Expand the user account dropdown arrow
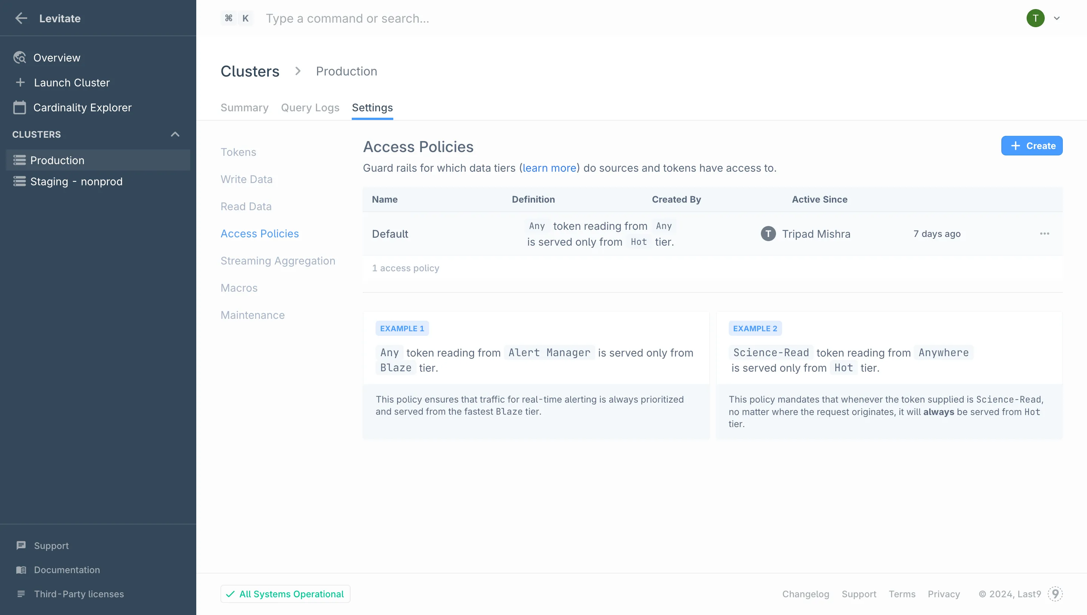This screenshot has width=1087, height=615. coord(1056,18)
